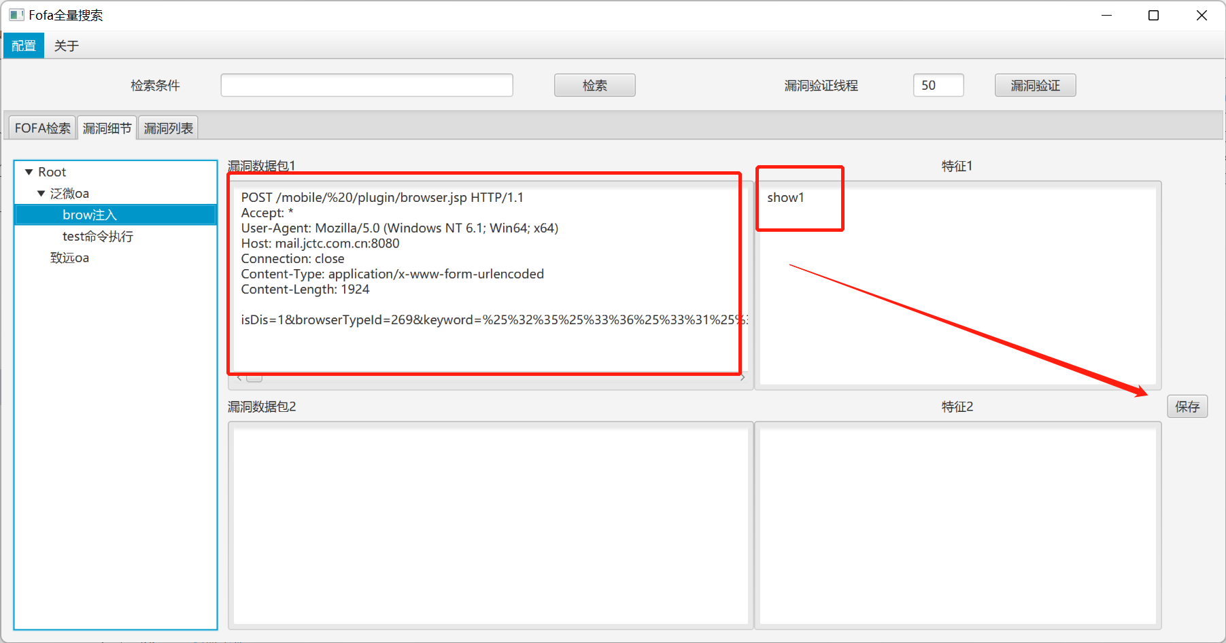The height and width of the screenshot is (643, 1226).
Task: Switch to the 漏洞列表 tab
Action: click(167, 127)
